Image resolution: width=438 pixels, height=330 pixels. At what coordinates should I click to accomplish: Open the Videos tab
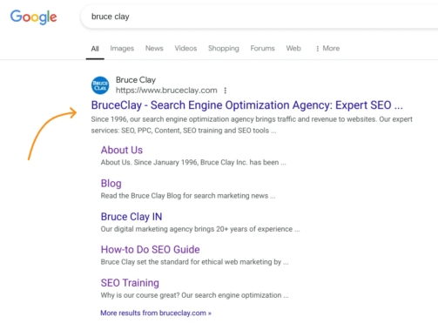pyautogui.click(x=185, y=48)
